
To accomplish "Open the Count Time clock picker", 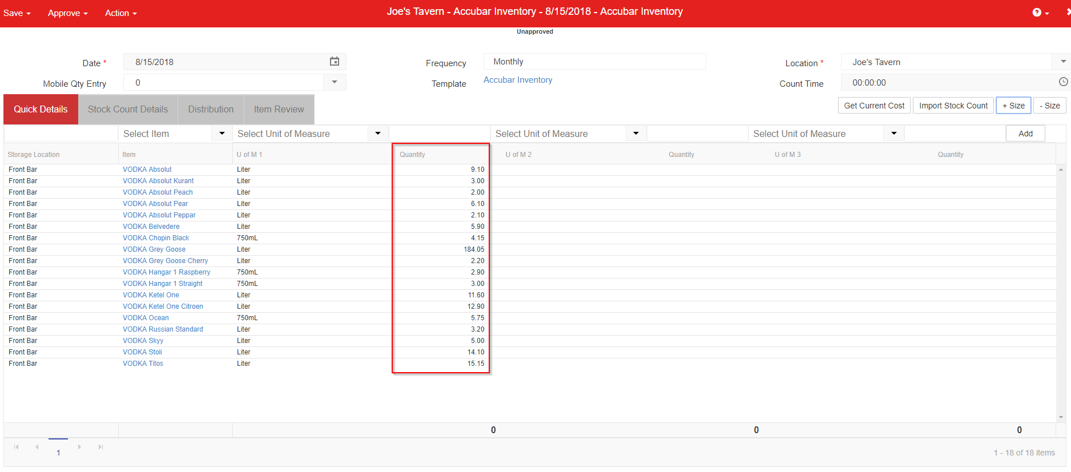I will [1063, 82].
